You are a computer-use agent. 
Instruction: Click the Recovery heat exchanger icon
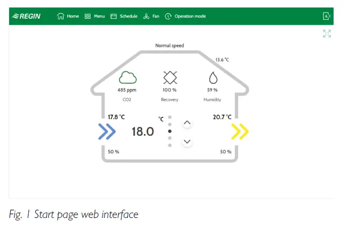(x=170, y=77)
